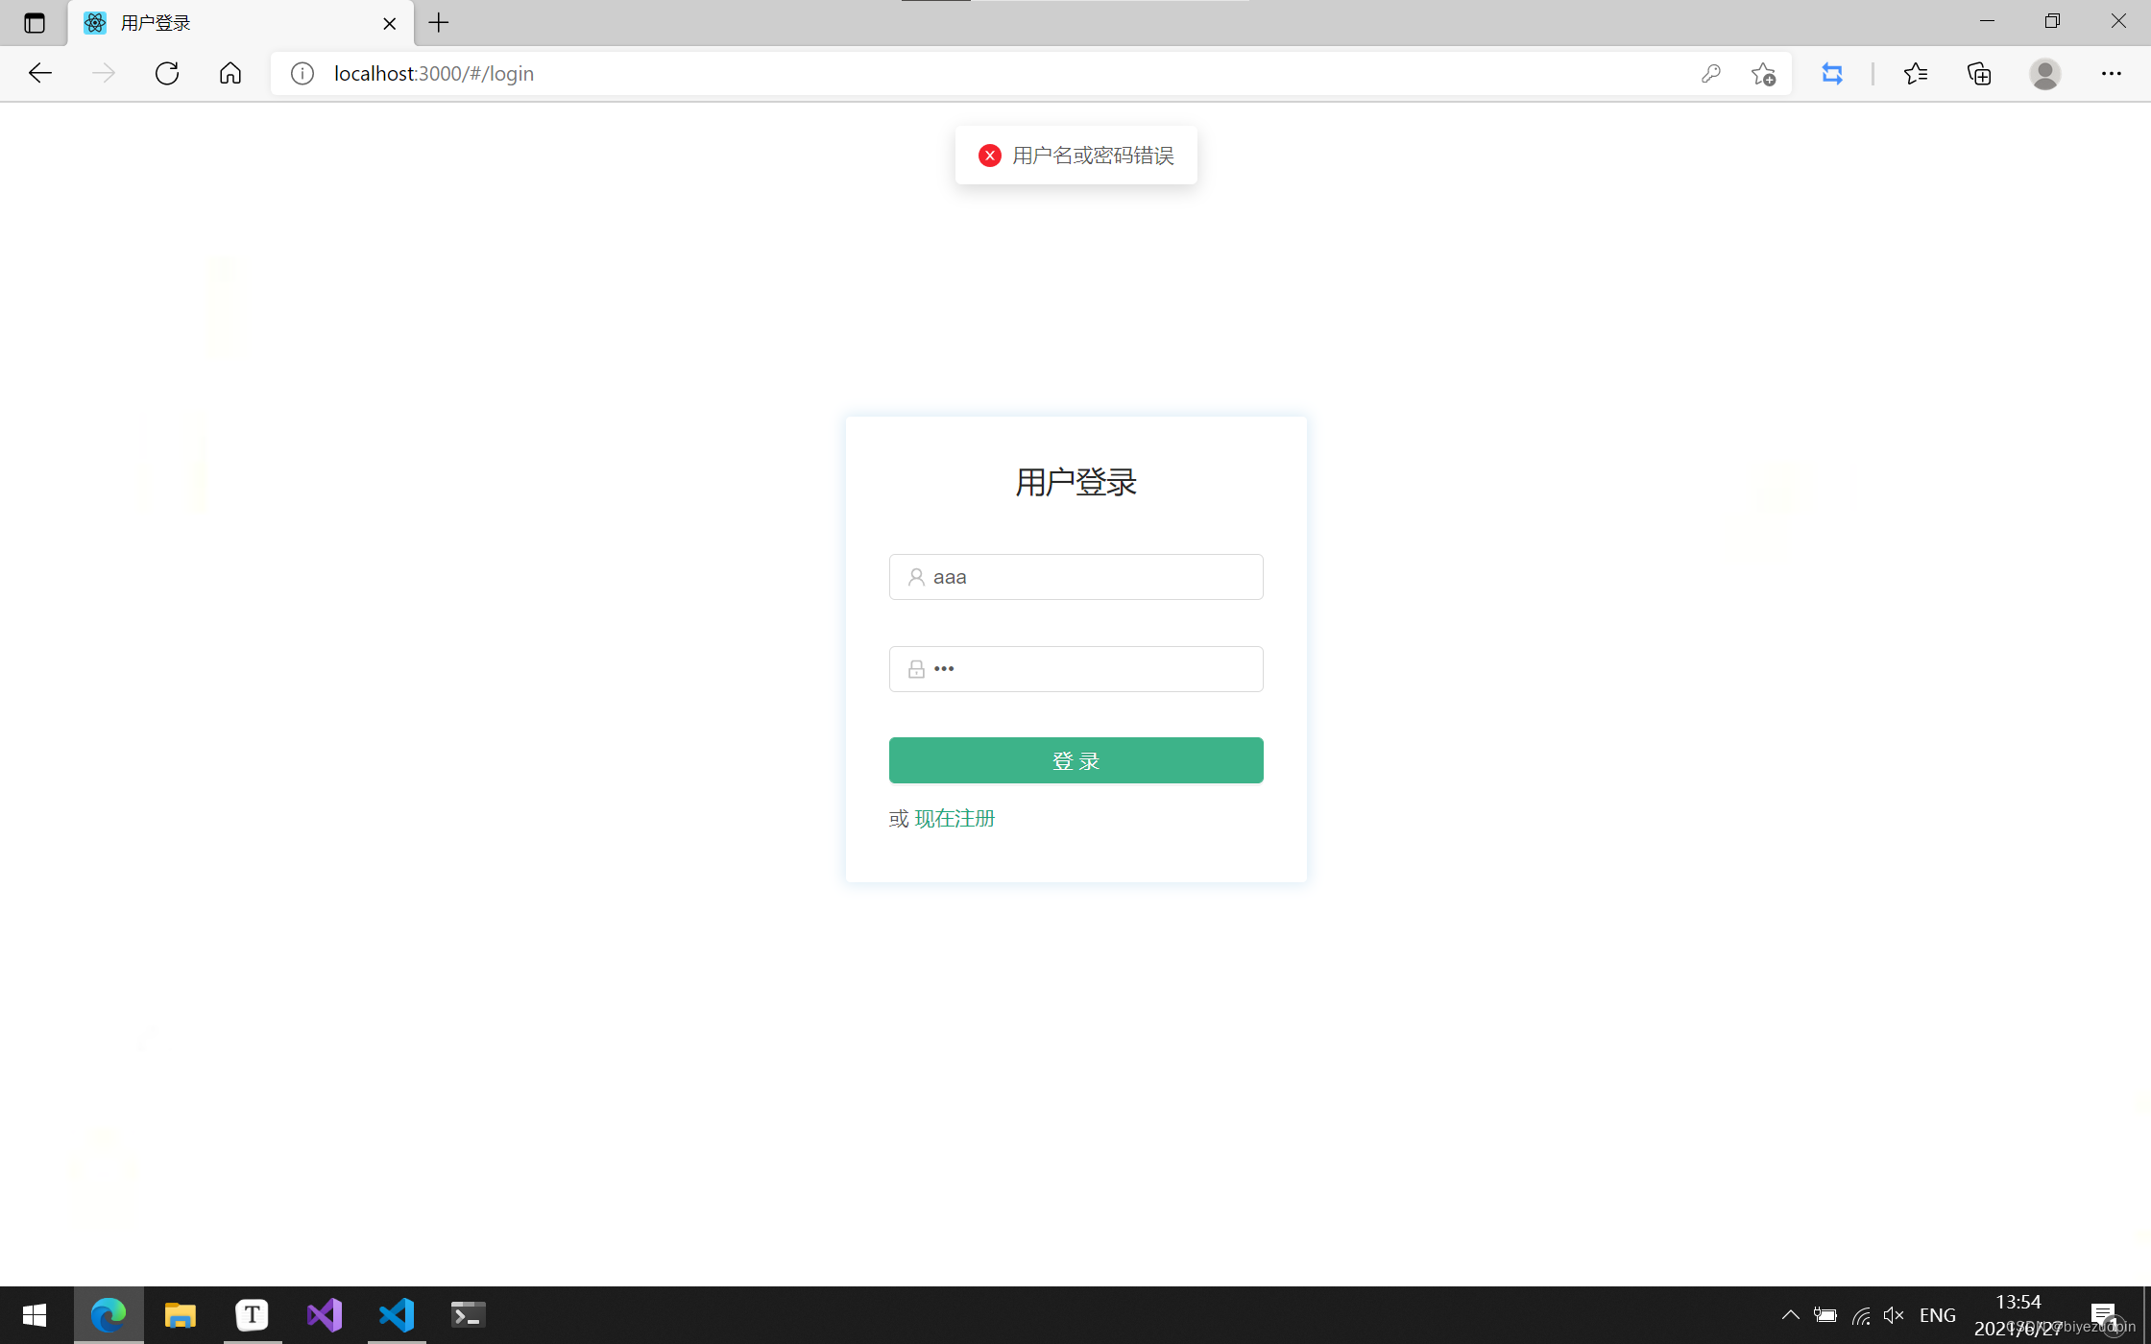Open site information for localhost
The width and height of the screenshot is (2151, 1344).
tap(302, 73)
